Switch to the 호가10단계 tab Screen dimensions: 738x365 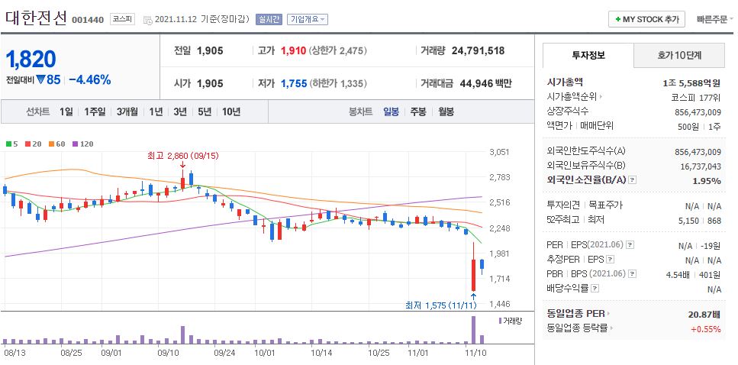(678, 55)
